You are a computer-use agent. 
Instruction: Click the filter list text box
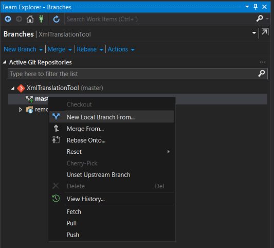coord(138,74)
